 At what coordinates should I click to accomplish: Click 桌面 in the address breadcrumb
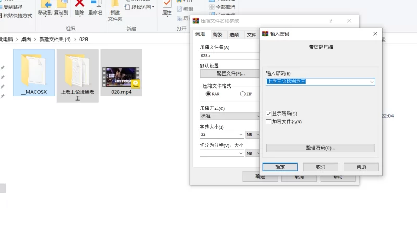pyautogui.click(x=26, y=39)
